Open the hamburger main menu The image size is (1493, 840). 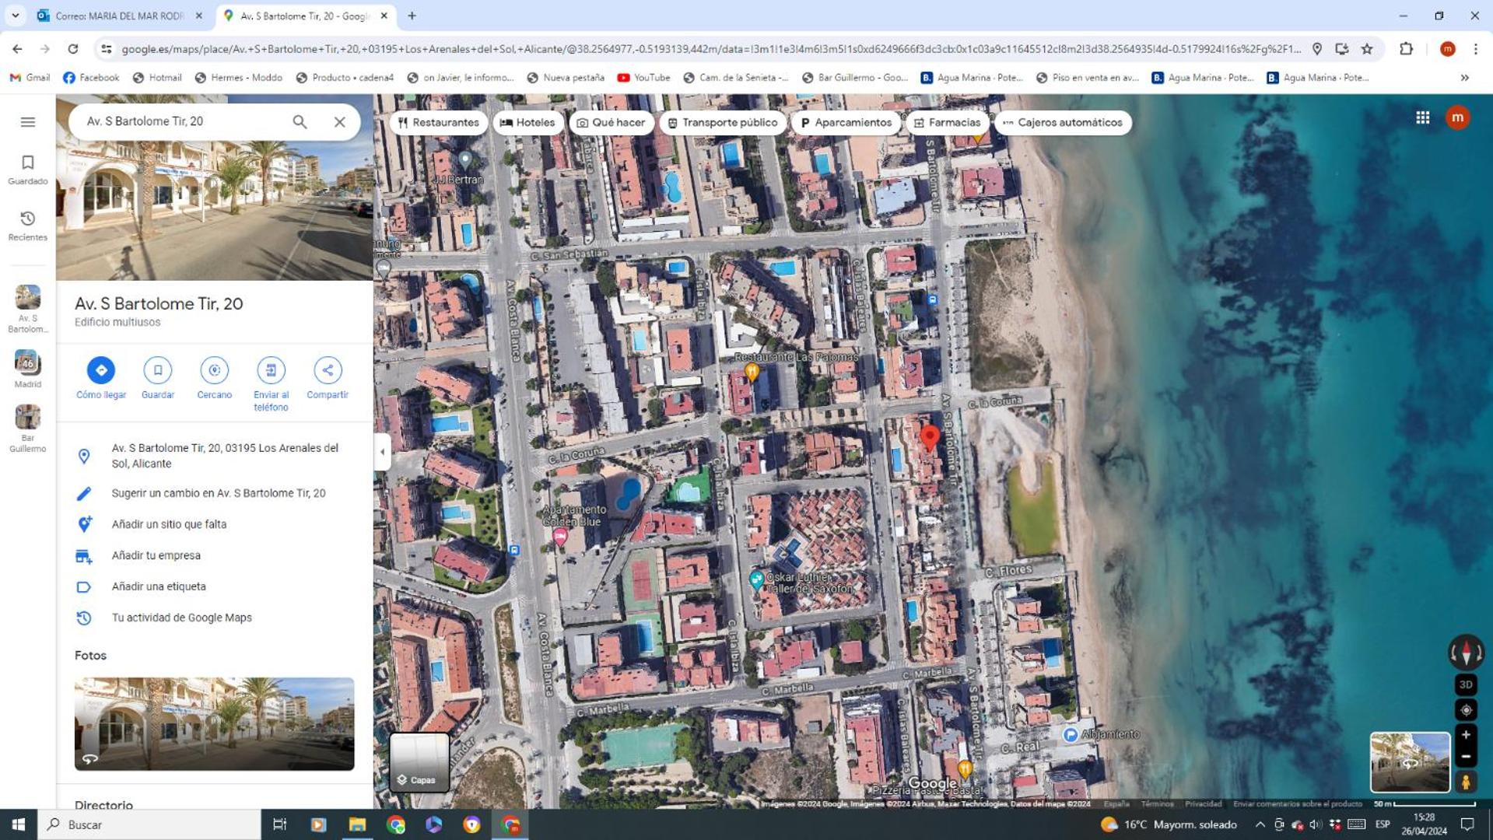point(28,122)
